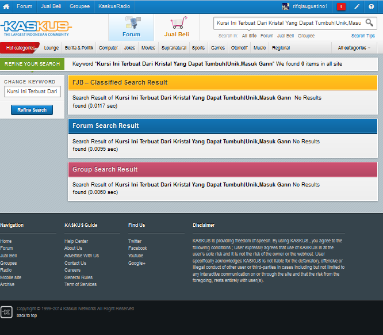Open the user avatar next to rifqiaugustino1
The width and height of the screenshot is (383, 335).
[286, 6]
